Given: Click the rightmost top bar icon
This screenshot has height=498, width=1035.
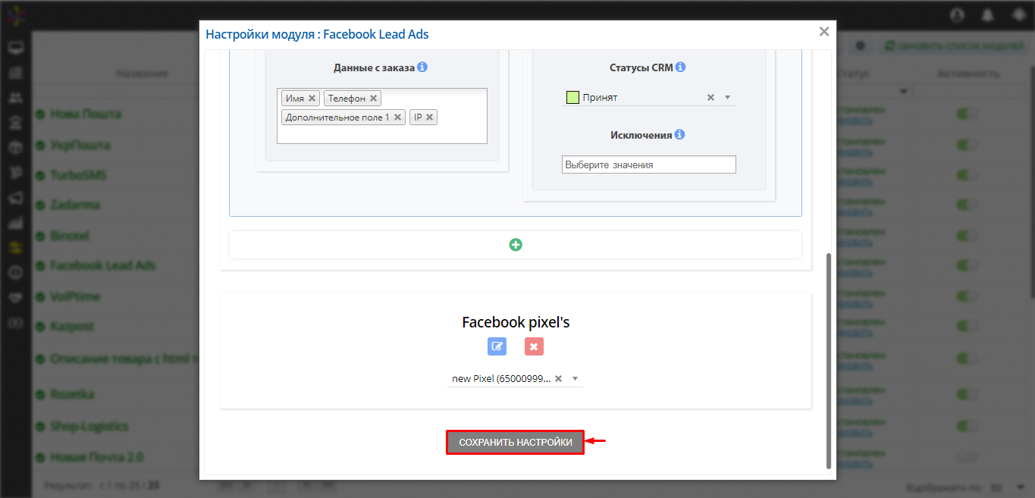Looking at the screenshot, I should 1018,14.
